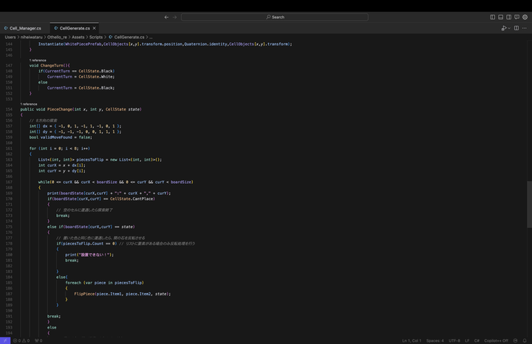Image resolution: width=532 pixels, height=344 pixels.
Task: Select the CellGenerate.cs tab
Action: click(x=74, y=28)
